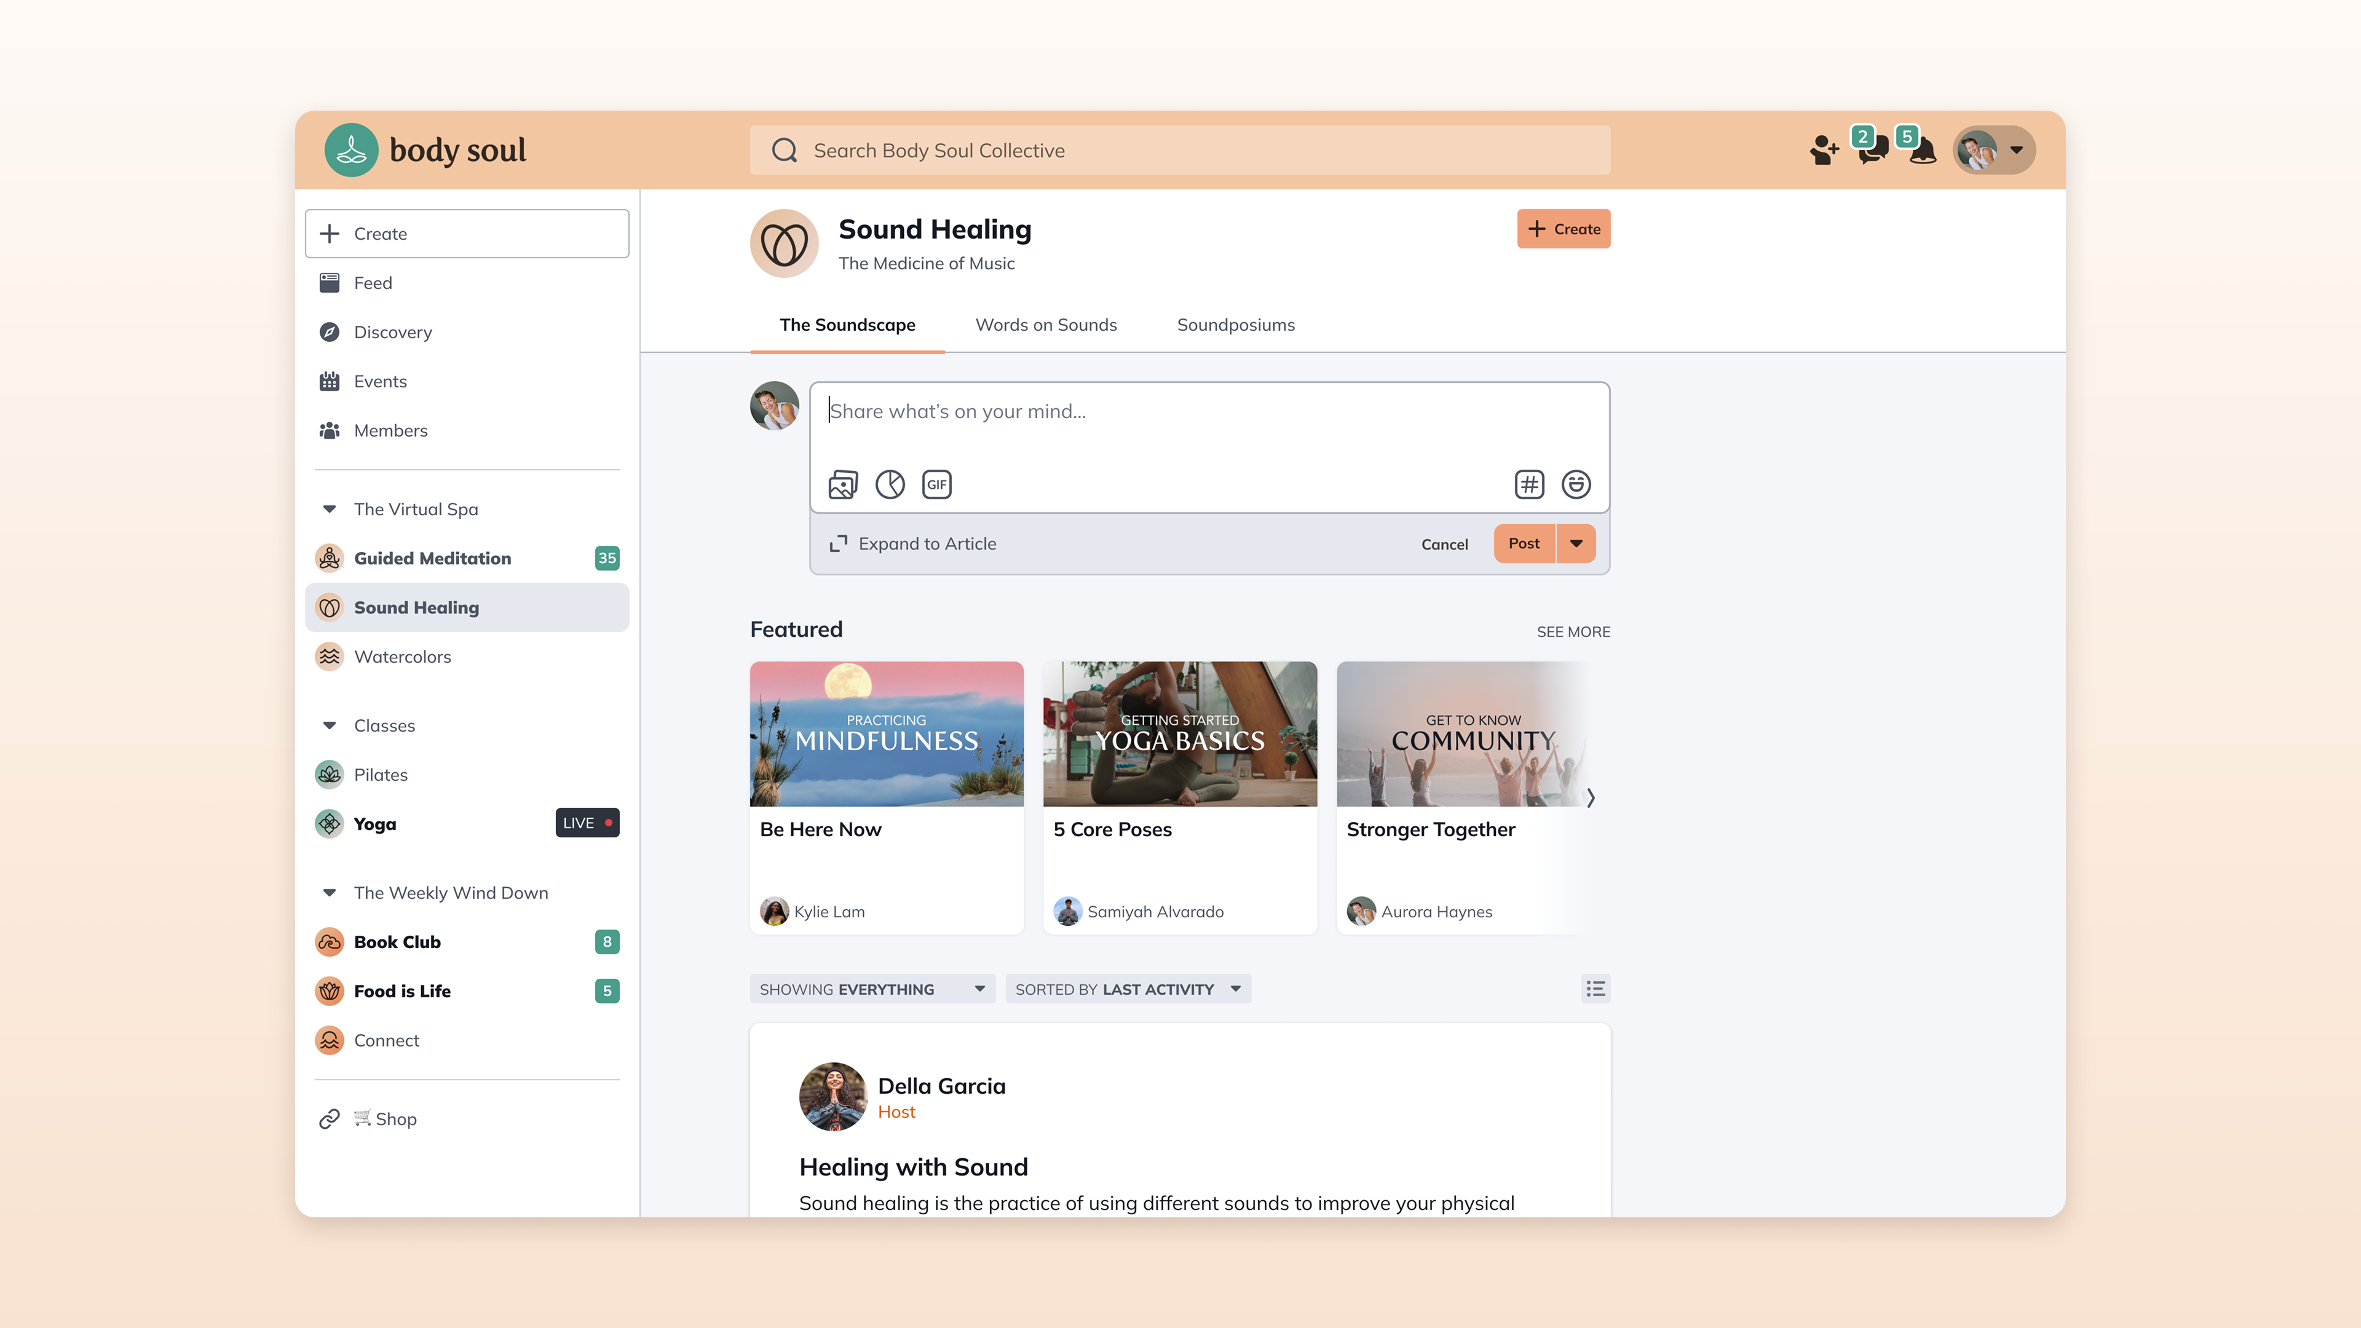The height and width of the screenshot is (1328, 2361).
Task: Collapse the Classes section
Action: click(329, 725)
